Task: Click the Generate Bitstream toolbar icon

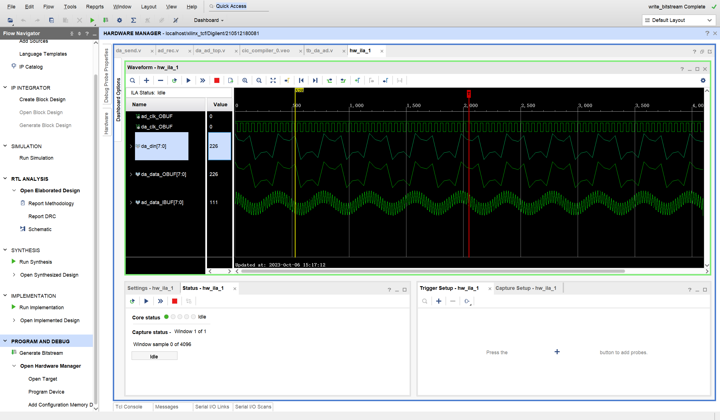Action: pos(106,20)
